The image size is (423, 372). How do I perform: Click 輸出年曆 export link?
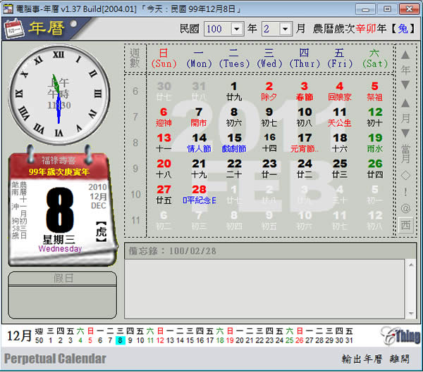(x=362, y=359)
